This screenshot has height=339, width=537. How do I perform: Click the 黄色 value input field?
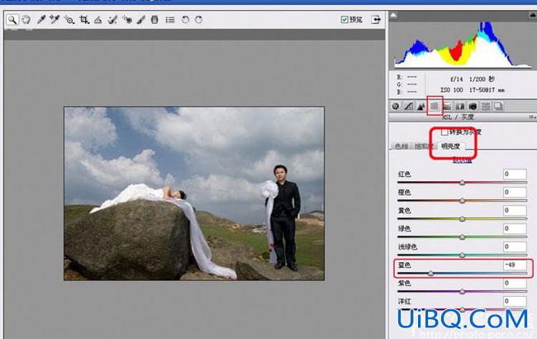tap(515, 210)
